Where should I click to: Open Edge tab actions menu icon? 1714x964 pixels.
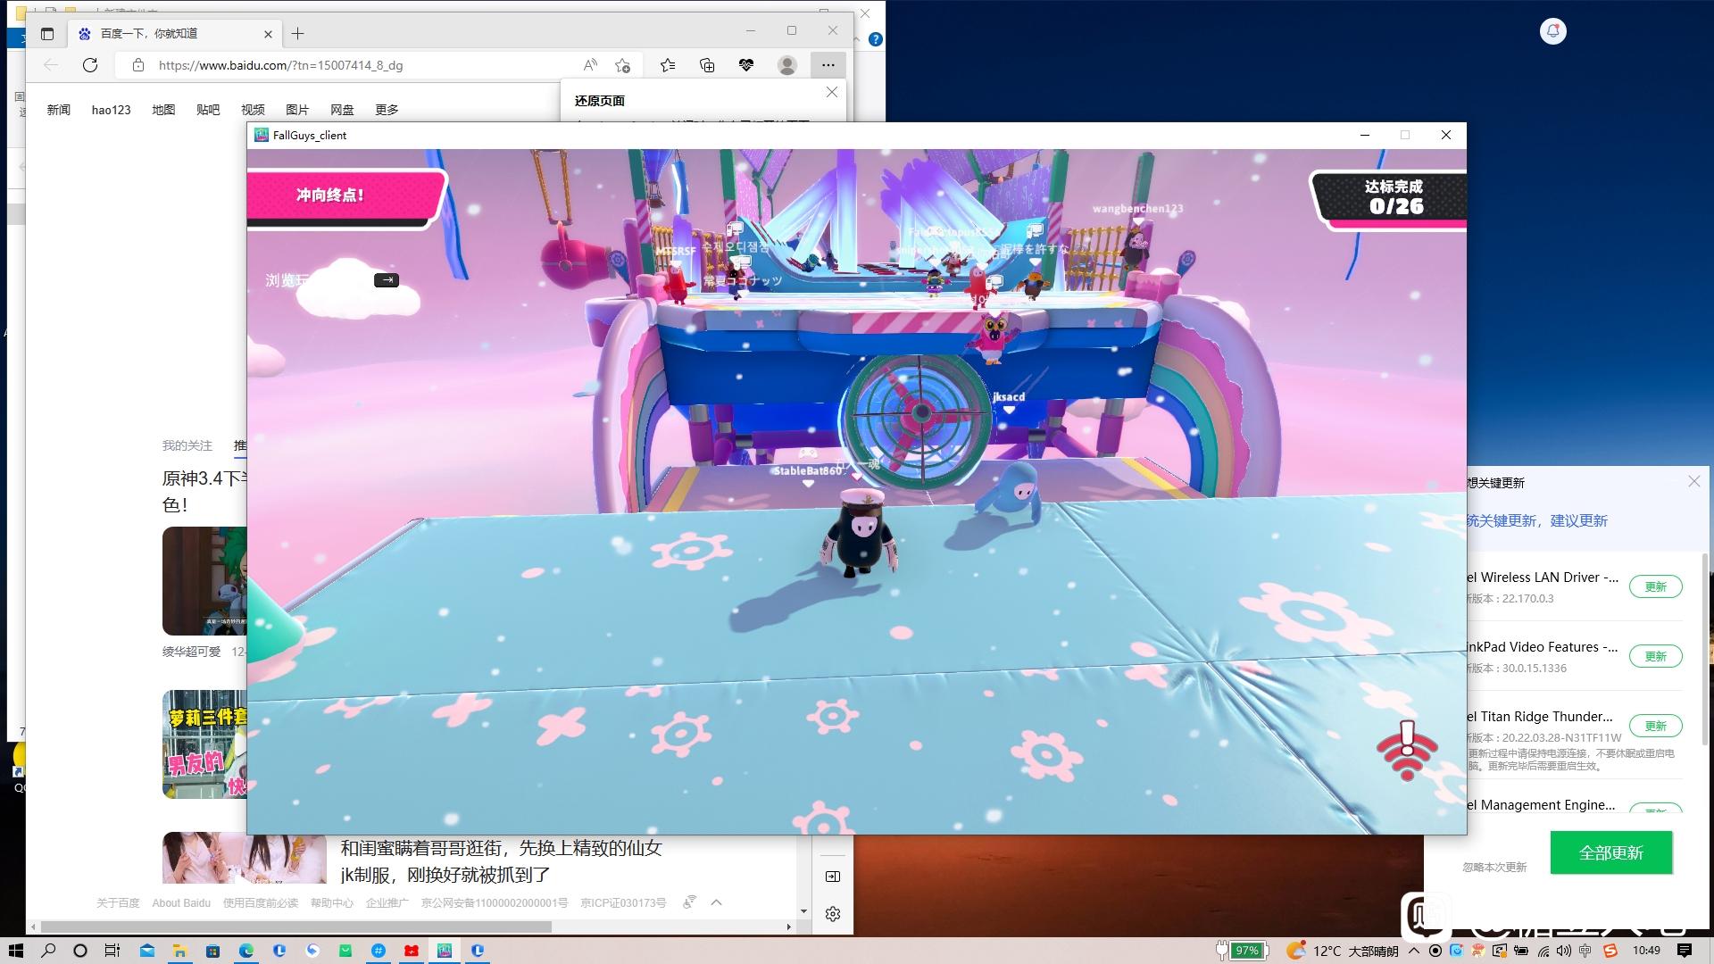[x=47, y=34]
